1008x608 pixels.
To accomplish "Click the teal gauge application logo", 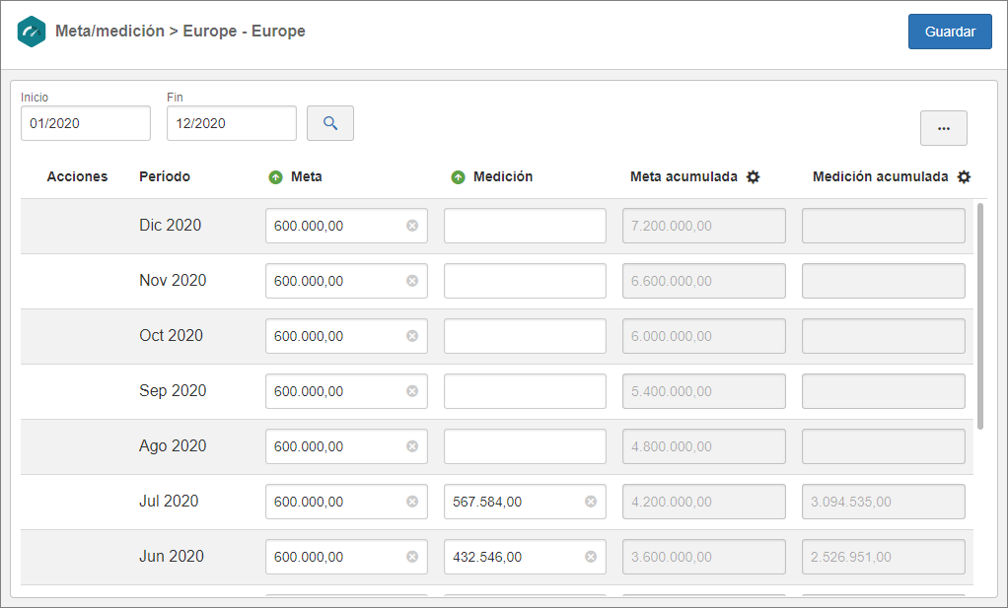I will (32, 32).
